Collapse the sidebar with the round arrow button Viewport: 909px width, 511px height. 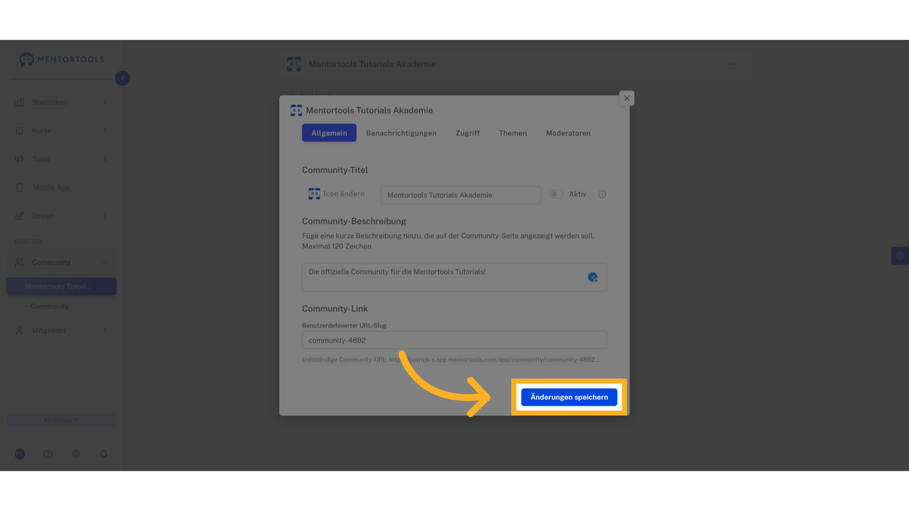(x=123, y=79)
